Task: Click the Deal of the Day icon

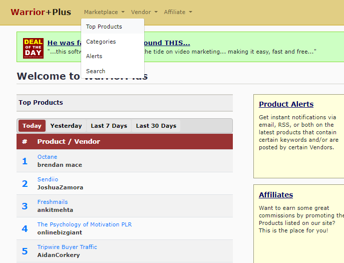Action: 33,48
